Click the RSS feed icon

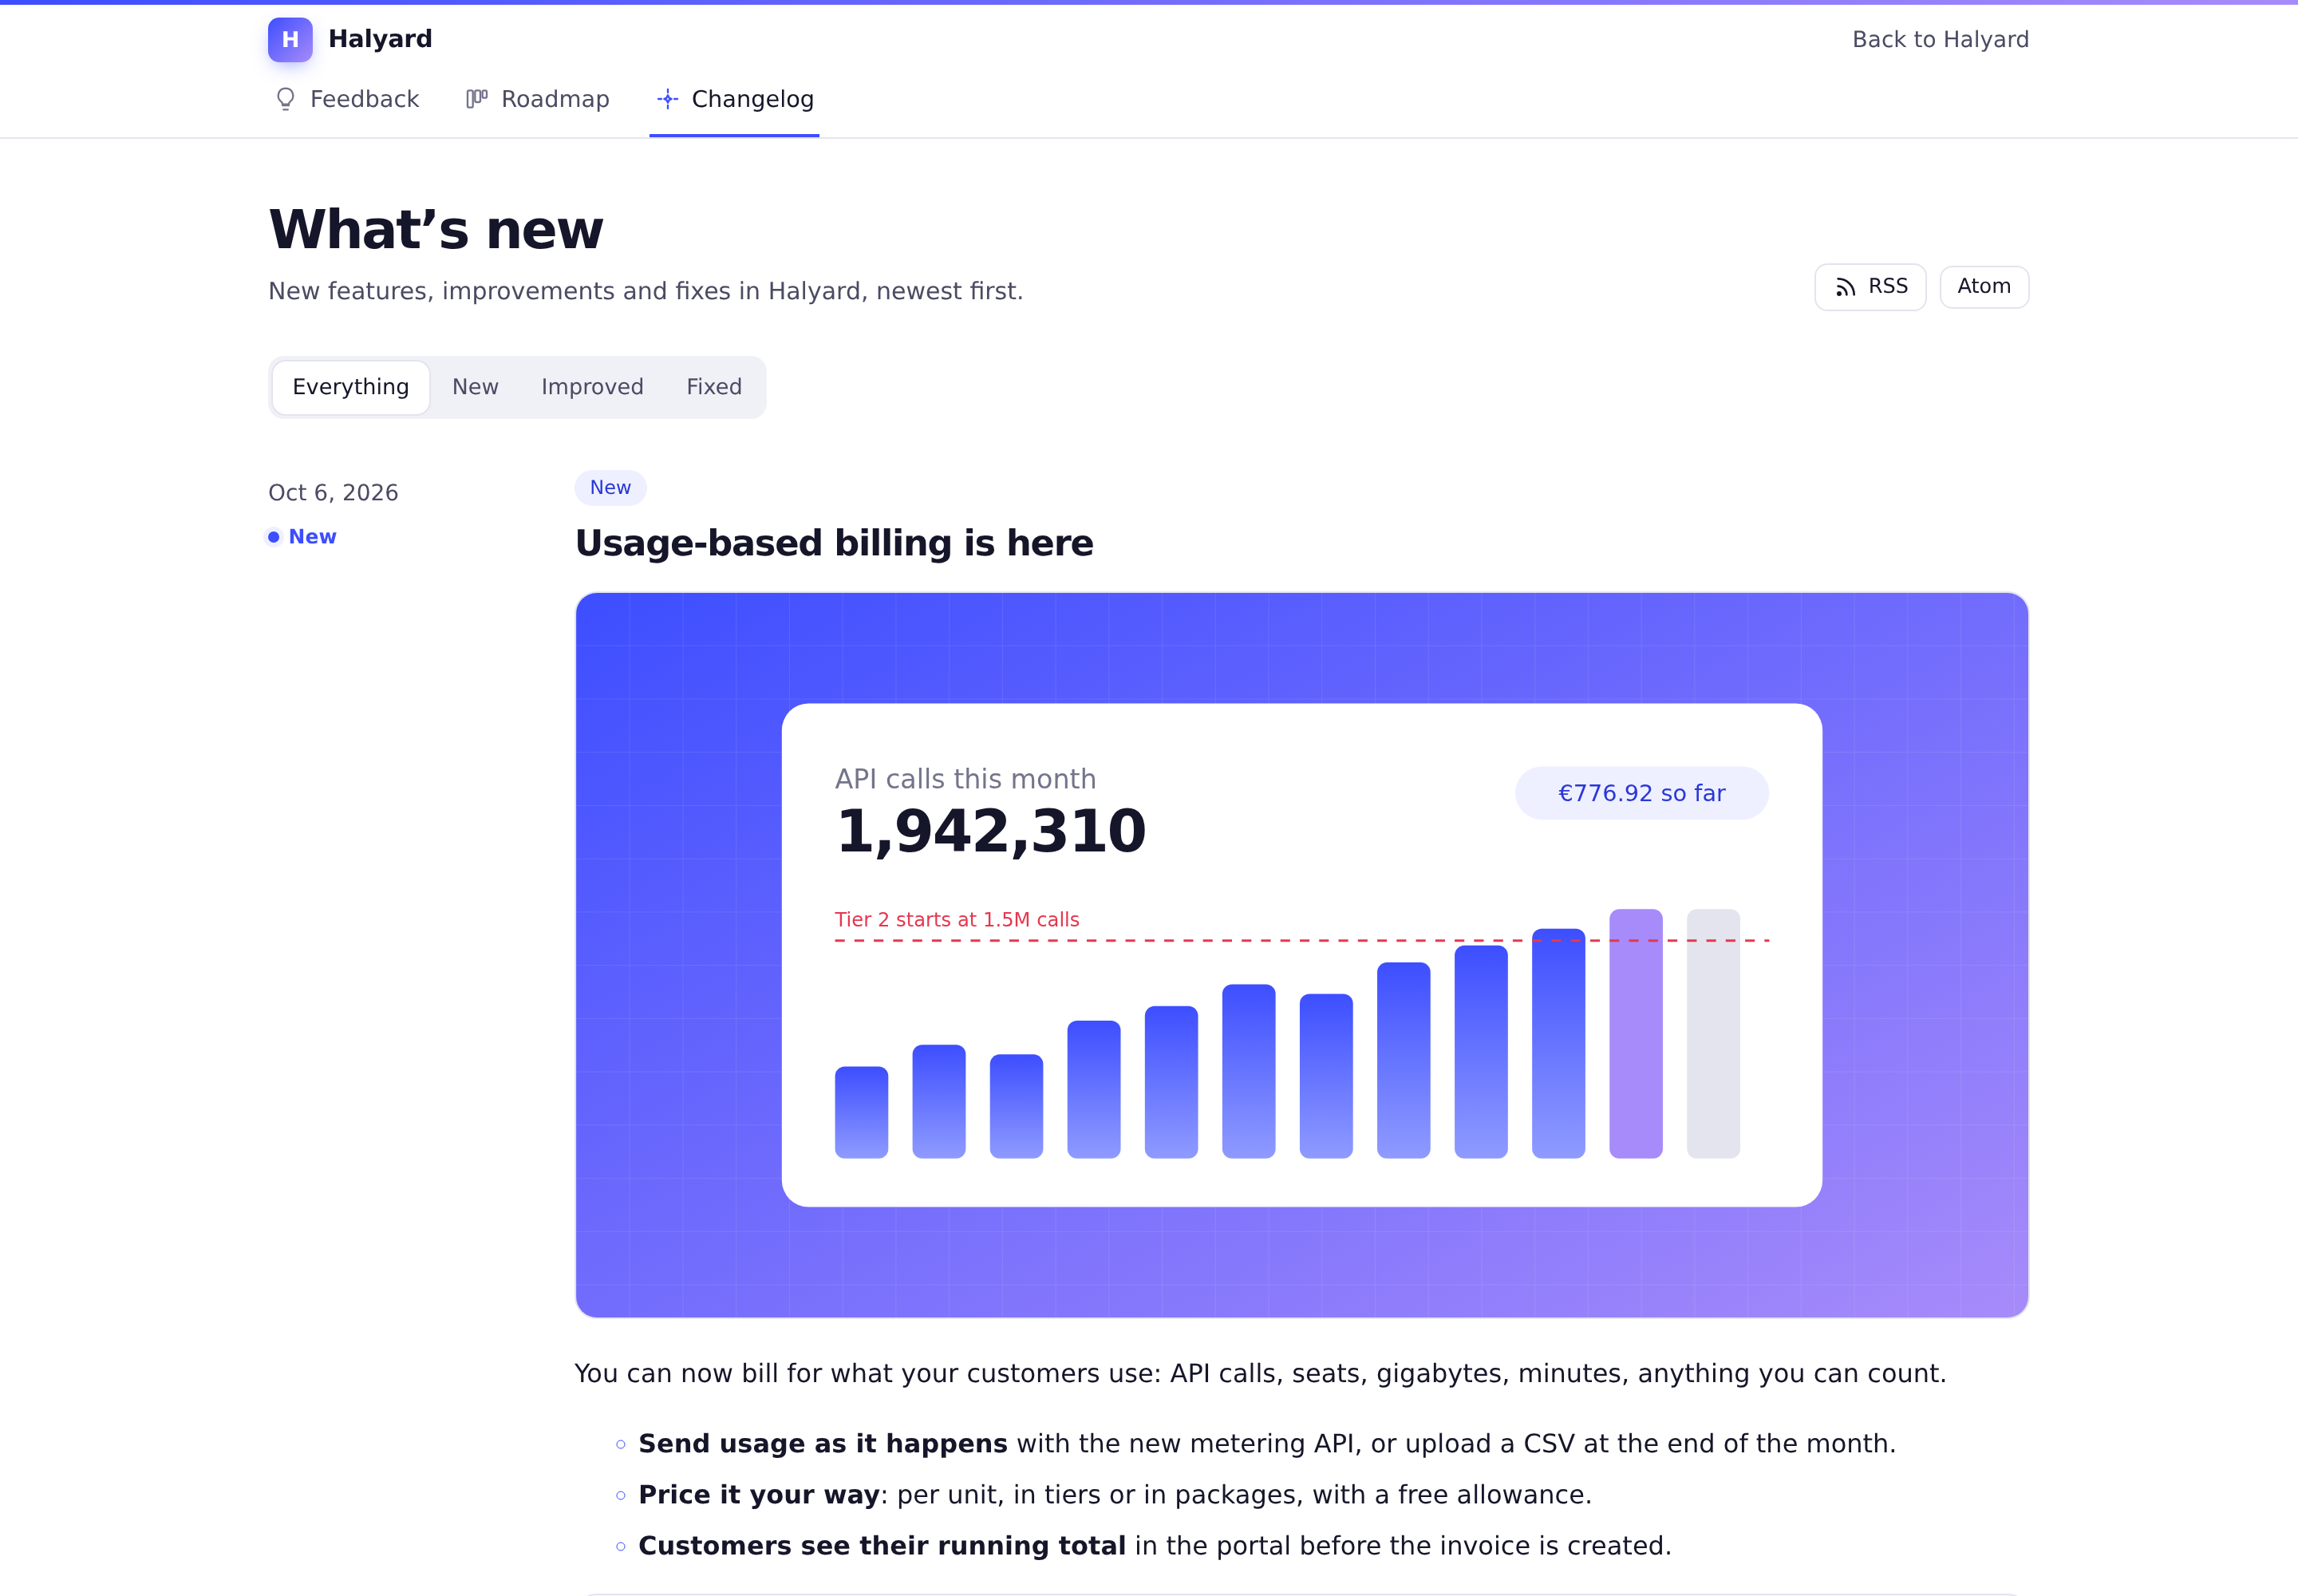[1846, 287]
